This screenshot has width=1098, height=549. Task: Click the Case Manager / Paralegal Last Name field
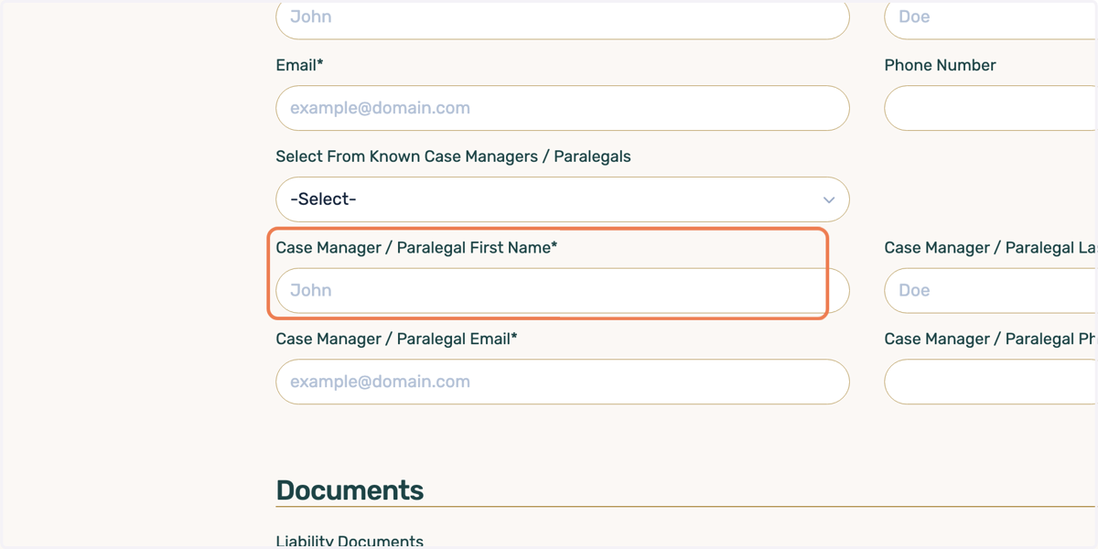coord(991,290)
